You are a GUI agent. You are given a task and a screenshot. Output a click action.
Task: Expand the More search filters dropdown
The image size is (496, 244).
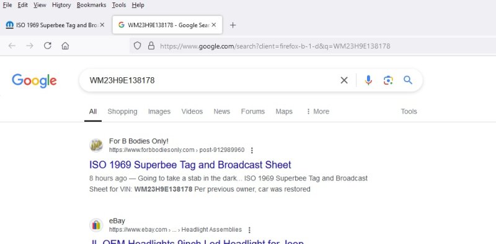pyautogui.click(x=317, y=112)
